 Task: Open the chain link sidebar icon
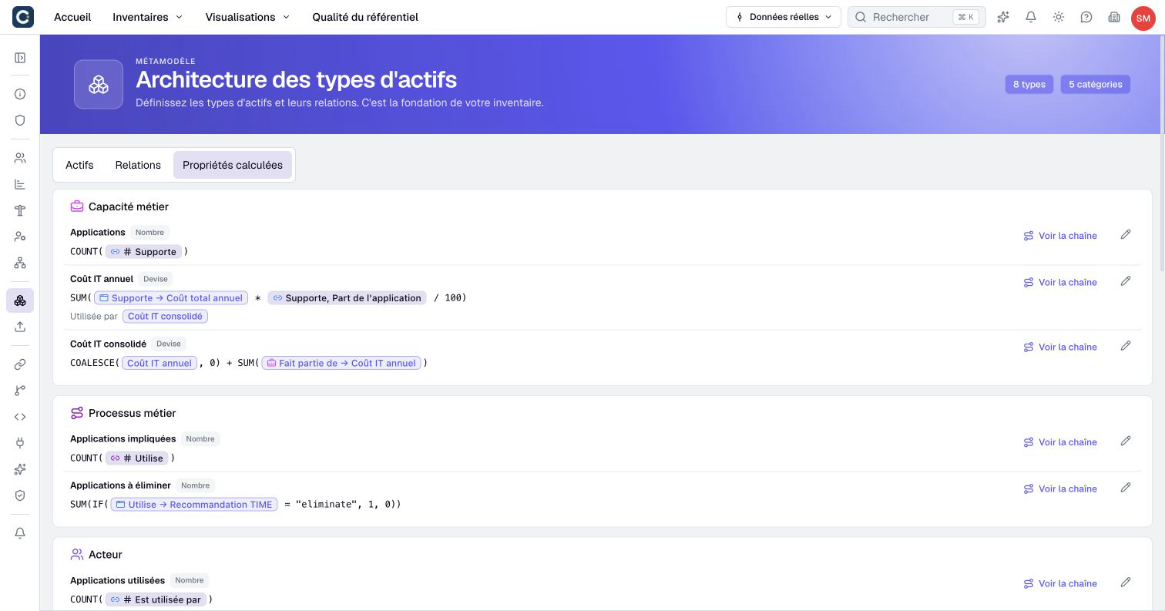tap(20, 364)
